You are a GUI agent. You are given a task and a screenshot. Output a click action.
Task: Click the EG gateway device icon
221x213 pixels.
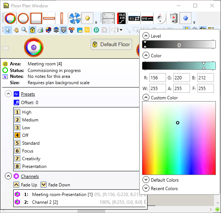click(134, 18)
